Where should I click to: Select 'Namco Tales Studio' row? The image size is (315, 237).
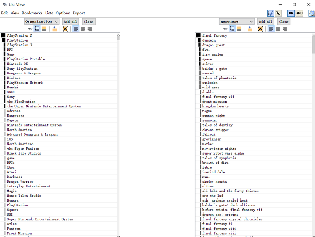click(x=59, y=196)
